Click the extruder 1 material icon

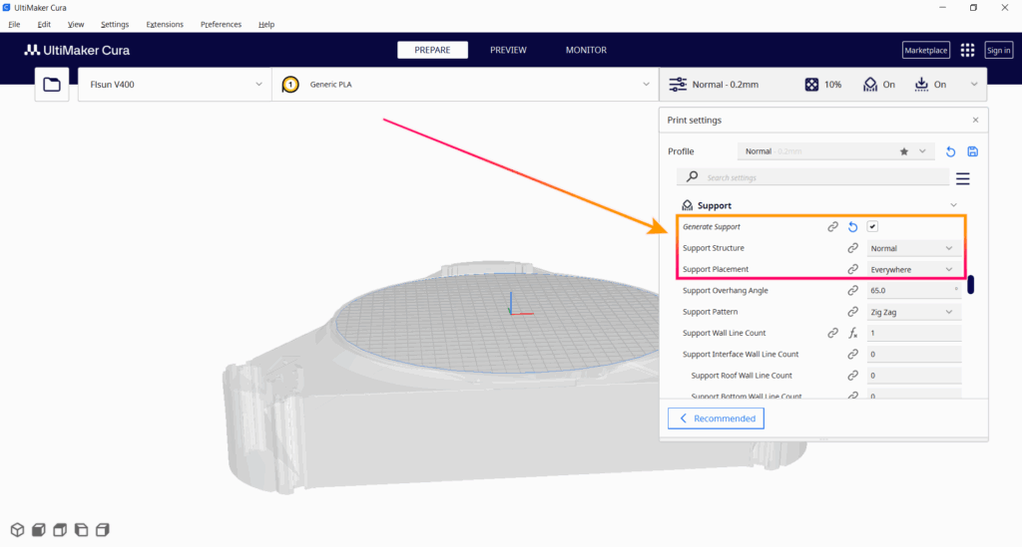(290, 85)
